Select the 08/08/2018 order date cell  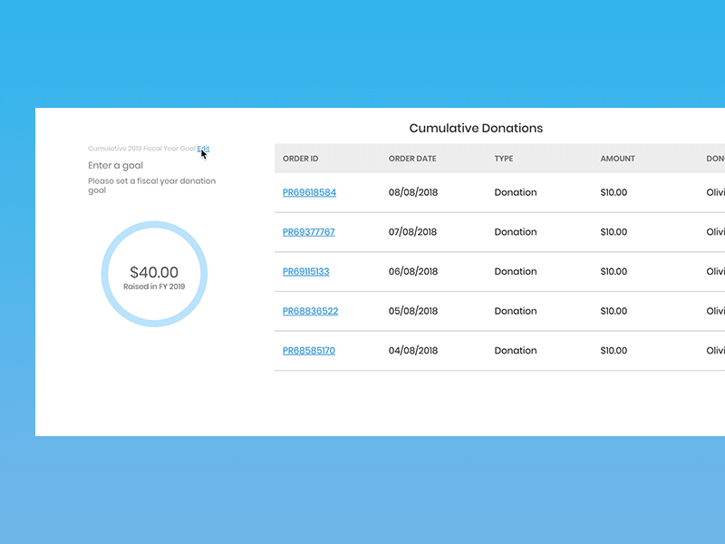[x=411, y=192]
